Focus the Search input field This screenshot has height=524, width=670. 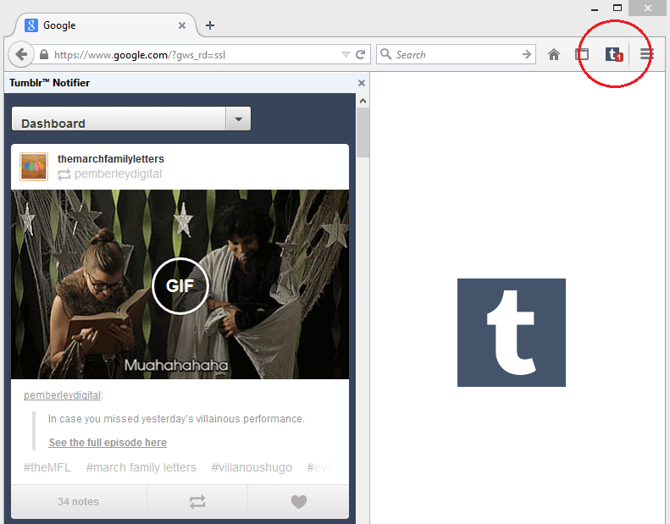pos(457,55)
